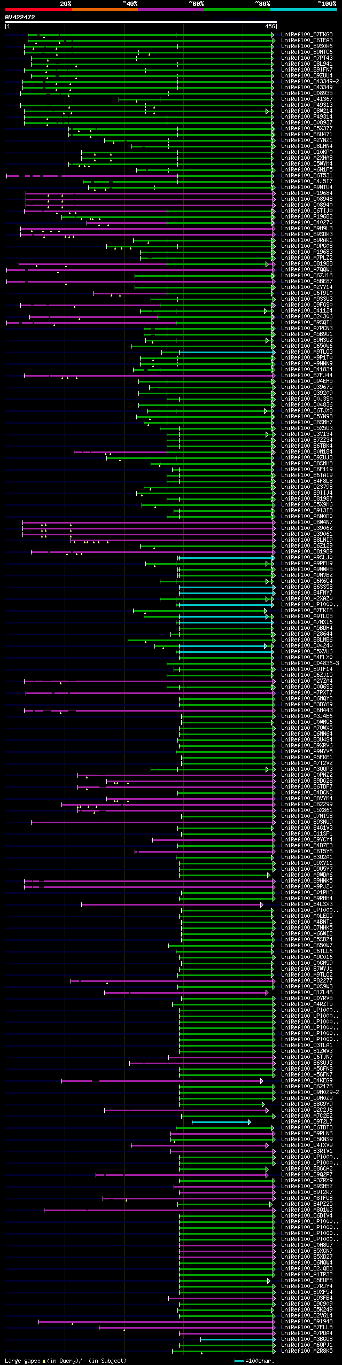The image size is (342, 1365).
Task: Select the UniRef100_Q08935 label
Action: (307, 93)
